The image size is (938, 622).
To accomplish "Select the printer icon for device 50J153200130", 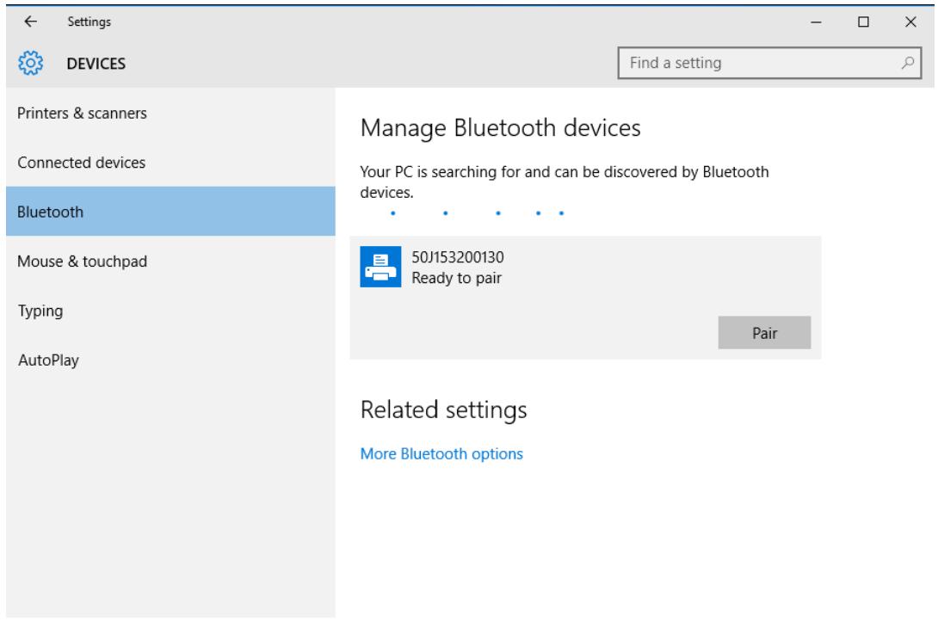I will [380, 267].
